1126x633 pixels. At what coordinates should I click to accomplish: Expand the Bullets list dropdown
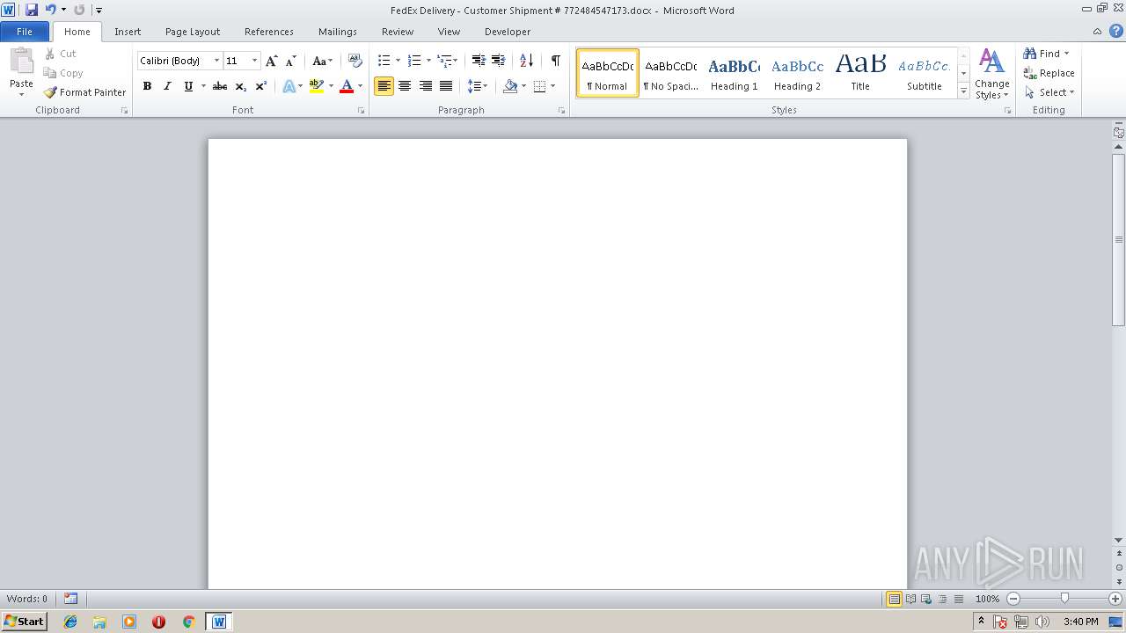(x=398, y=61)
